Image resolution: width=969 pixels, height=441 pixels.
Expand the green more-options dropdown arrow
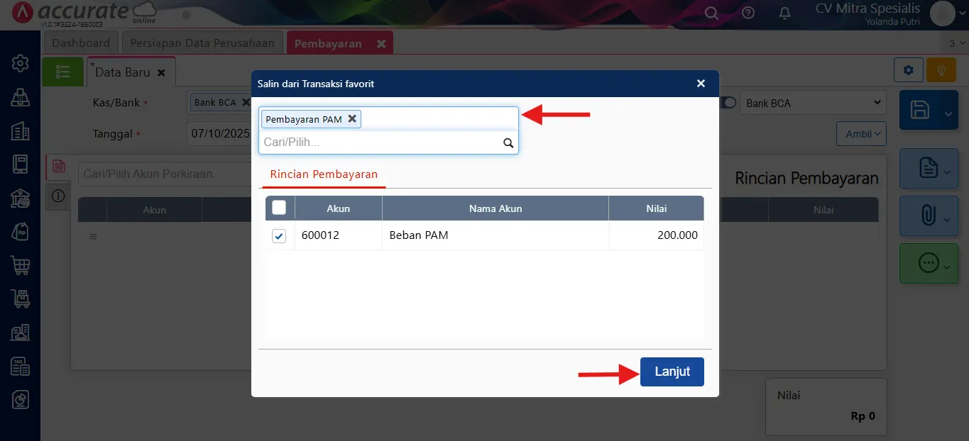947,266
